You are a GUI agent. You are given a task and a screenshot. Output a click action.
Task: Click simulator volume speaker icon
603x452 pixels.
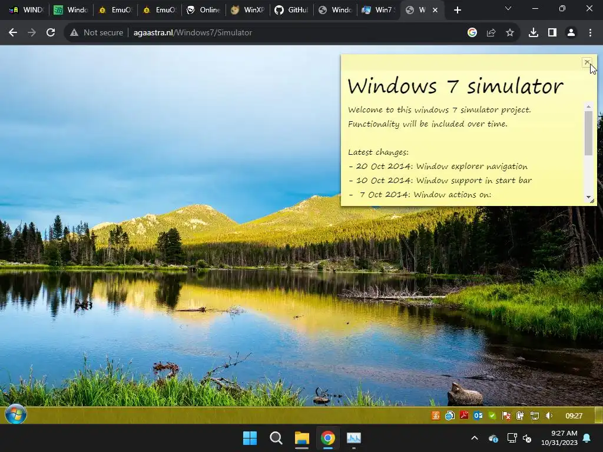point(549,416)
